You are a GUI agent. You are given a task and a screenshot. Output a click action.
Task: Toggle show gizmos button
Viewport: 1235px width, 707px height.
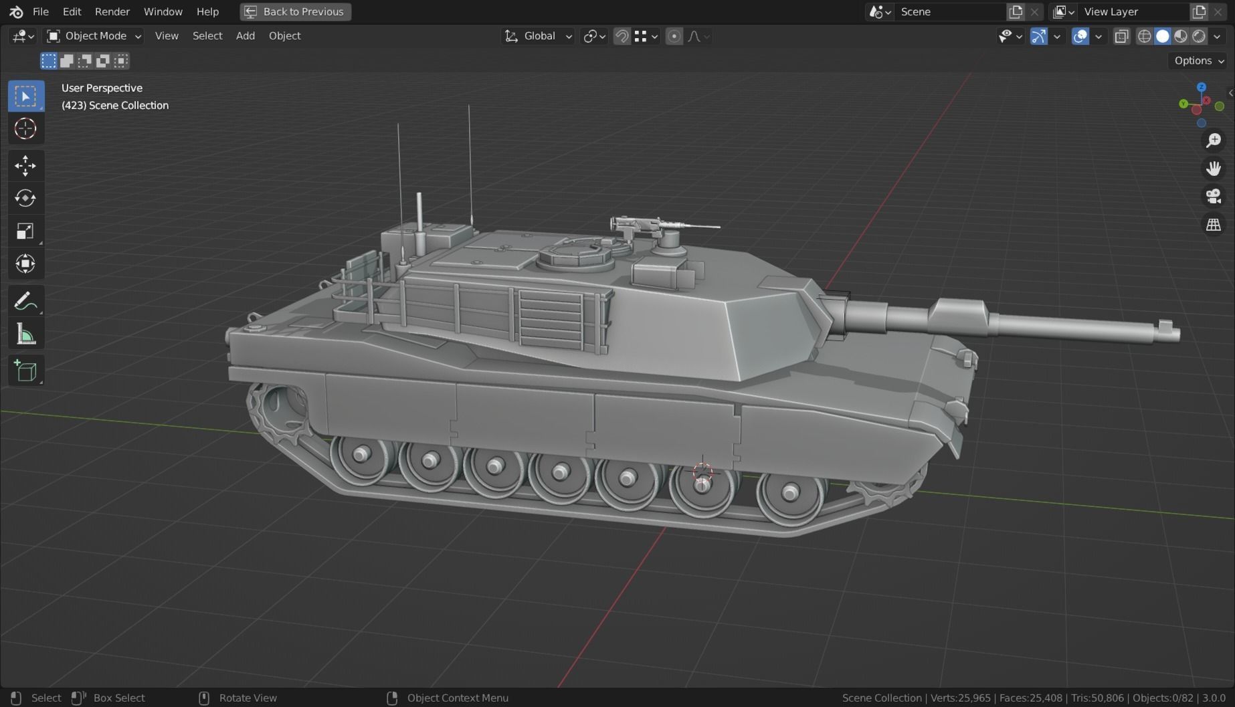pos(1038,36)
